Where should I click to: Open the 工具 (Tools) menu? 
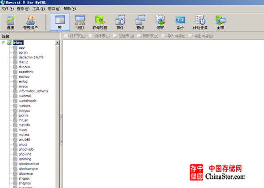tap(39, 9)
